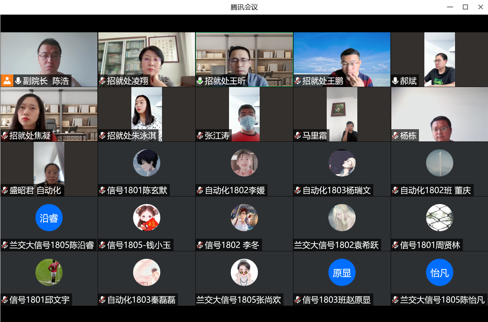488x322 pixels.
Task: Click the name label 兰交大信号1802袁希跃
Action: pos(336,245)
